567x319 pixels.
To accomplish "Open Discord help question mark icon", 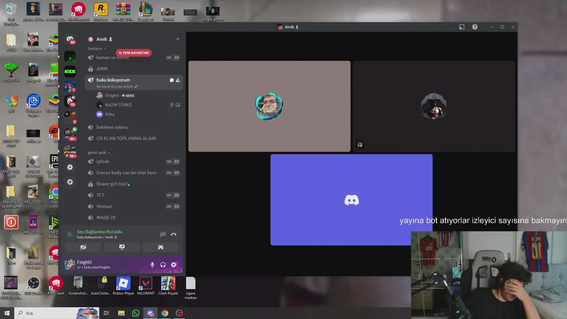I will (x=475, y=27).
